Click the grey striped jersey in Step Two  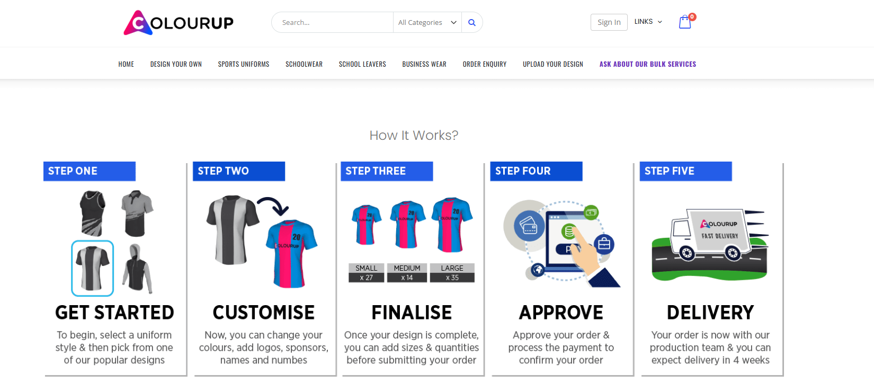click(x=233, y=230)
